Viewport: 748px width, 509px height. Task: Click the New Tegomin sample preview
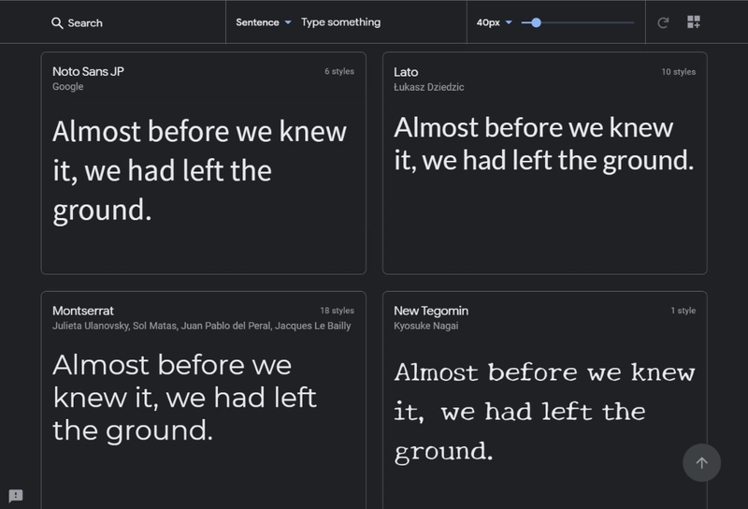coord(544,412)
